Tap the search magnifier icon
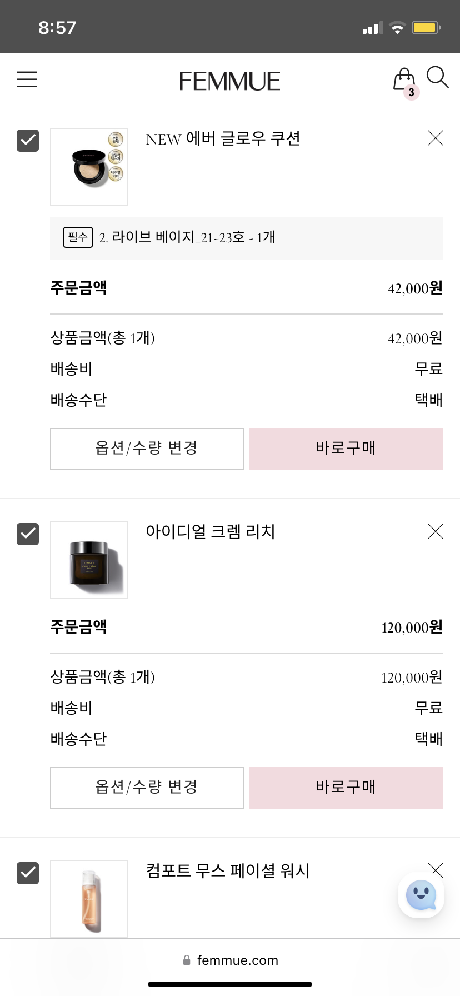 437,77
